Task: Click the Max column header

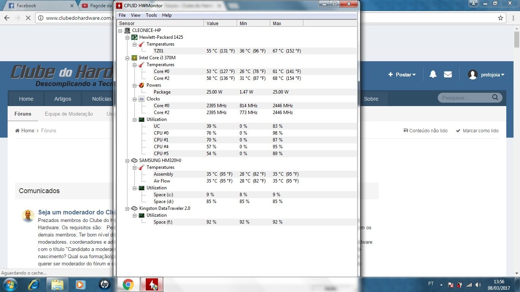Action: 287,24
